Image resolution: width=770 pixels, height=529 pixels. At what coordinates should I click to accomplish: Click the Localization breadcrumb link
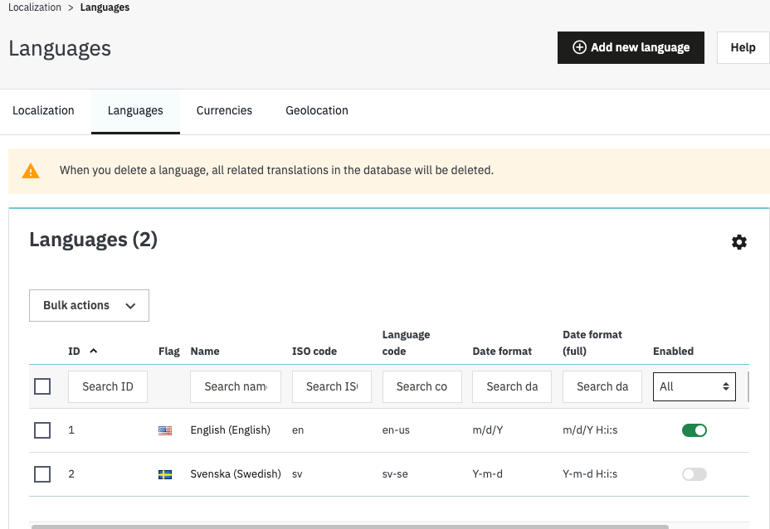point(35,7)
